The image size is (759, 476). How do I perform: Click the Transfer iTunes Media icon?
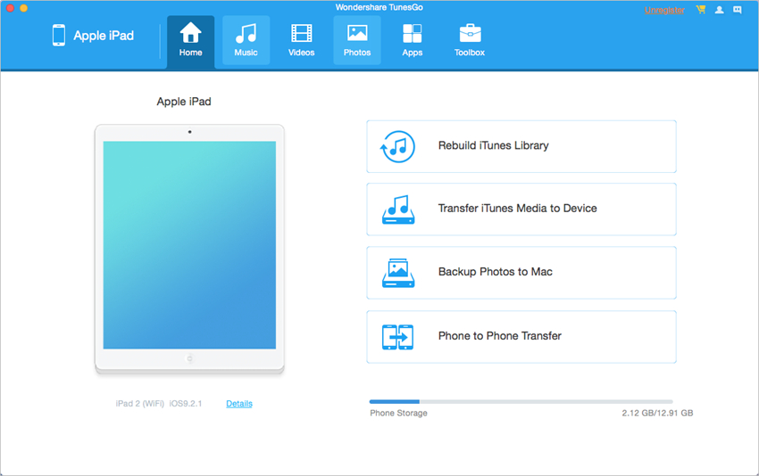[x=397, y=209]
